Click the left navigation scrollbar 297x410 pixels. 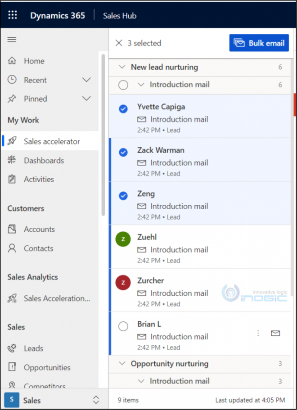pyautogui.click(x=103, y=135)
